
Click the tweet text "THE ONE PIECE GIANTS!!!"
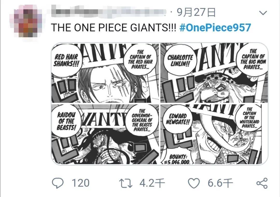pyautogui.click(x=113, y=27)
